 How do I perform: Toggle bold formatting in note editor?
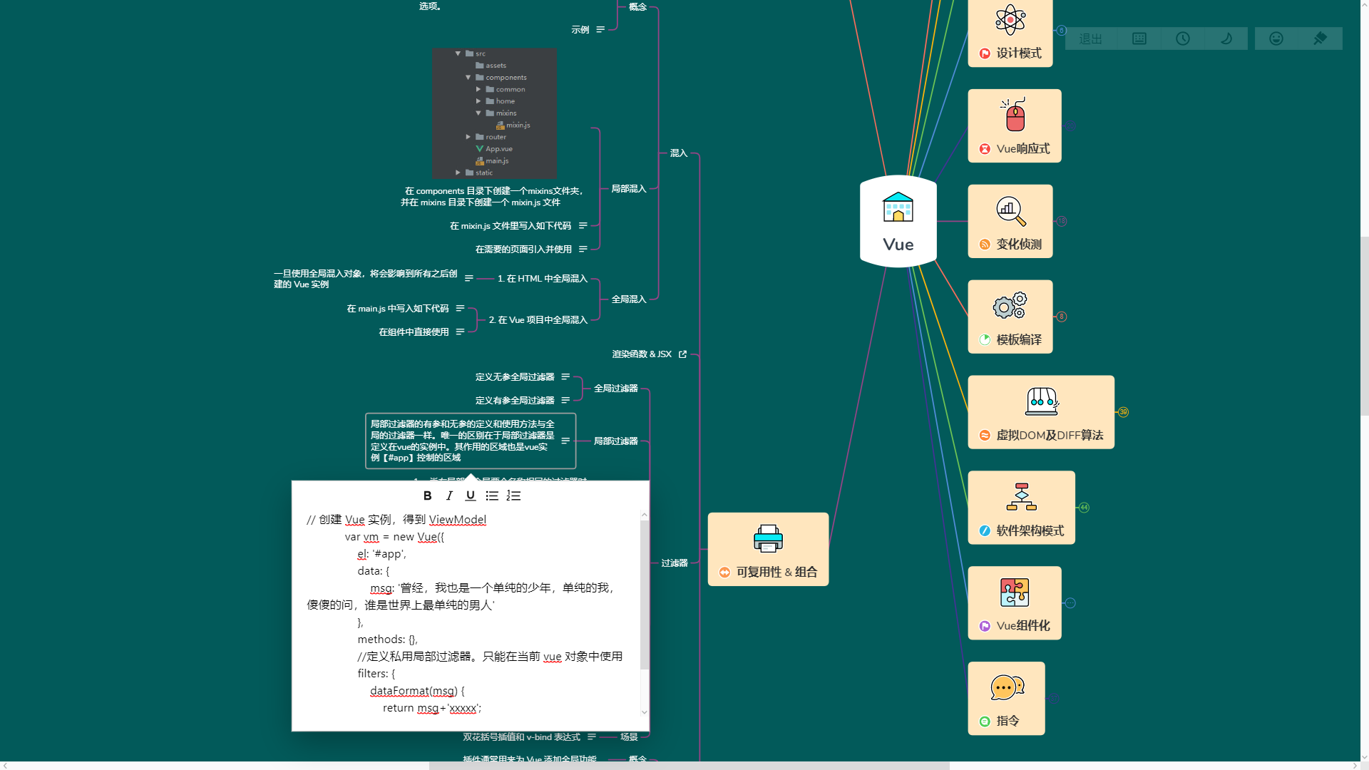[x=427, y=496]
